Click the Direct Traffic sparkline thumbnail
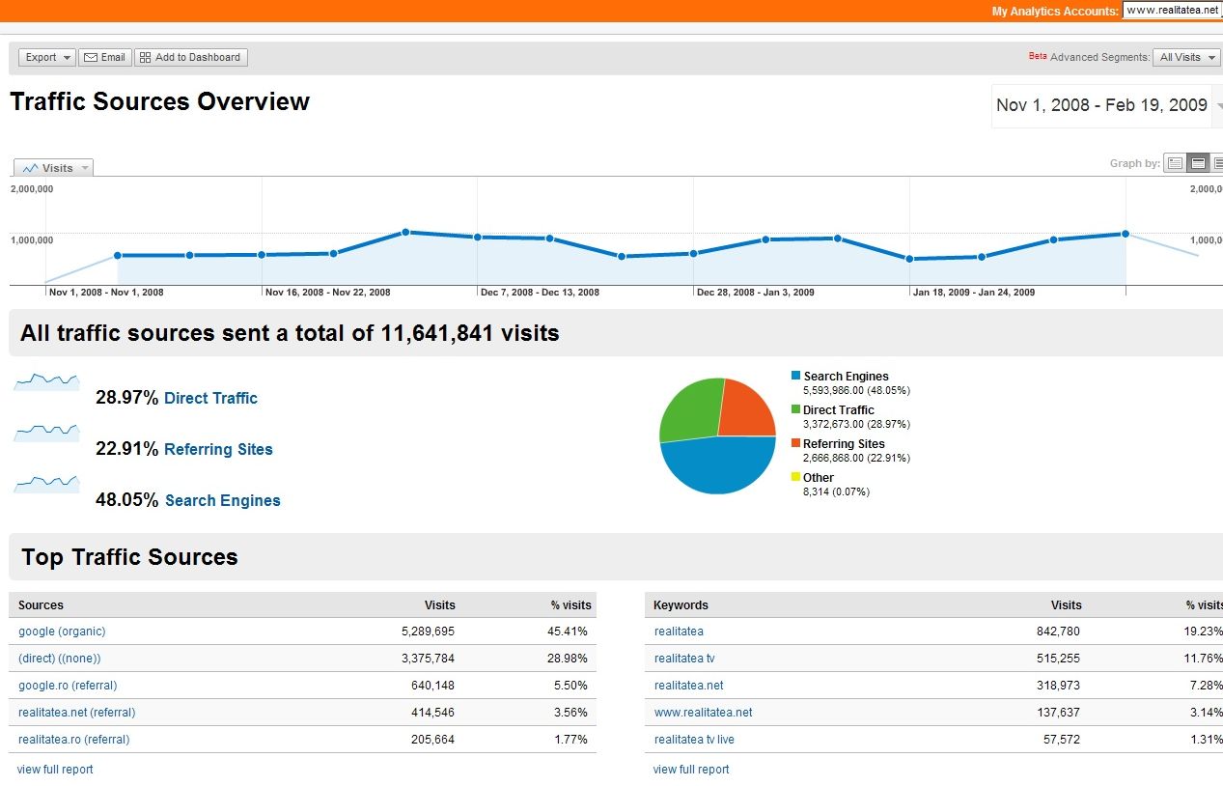 tap(46, 381)
